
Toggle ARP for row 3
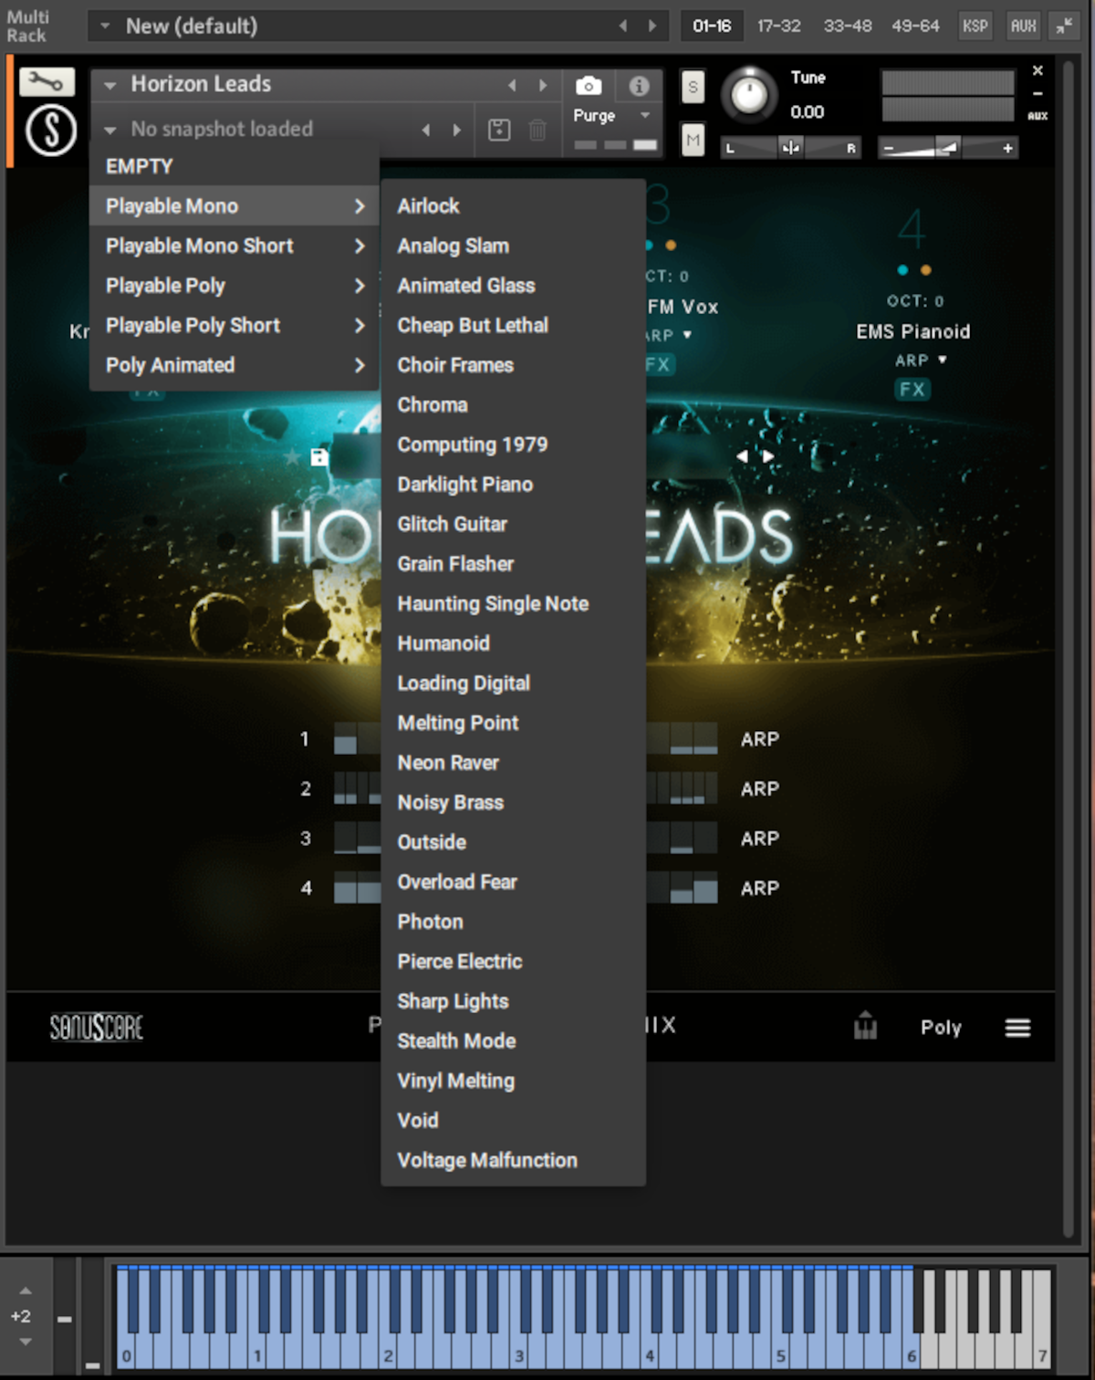760,839
